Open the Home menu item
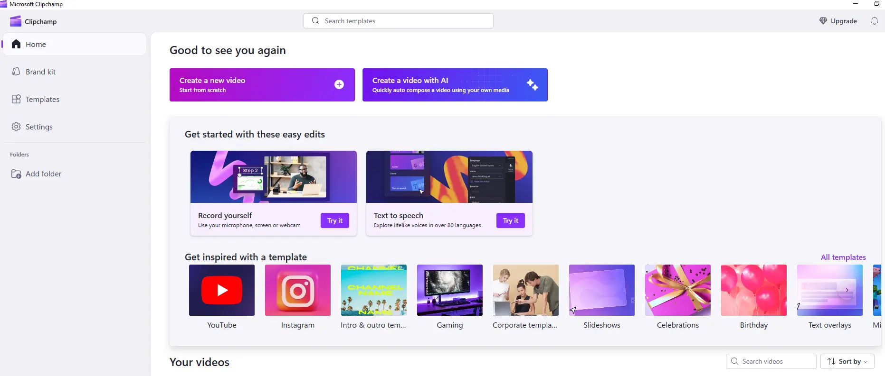Image resolution: width=885 pixels, height=376 pixels. click(x=75, y=44)
